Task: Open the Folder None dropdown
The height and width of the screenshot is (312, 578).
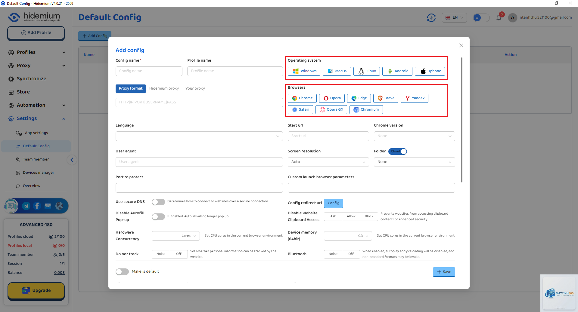Action: pyautogui.click(x=415, y=162)
